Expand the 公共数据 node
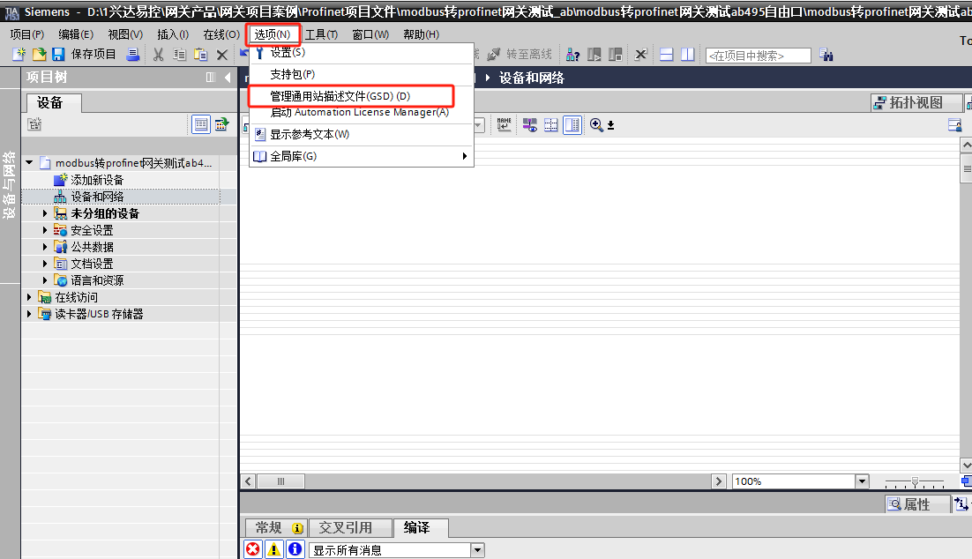This screenshot has height=559, width=972. click(x=45, y=247)
